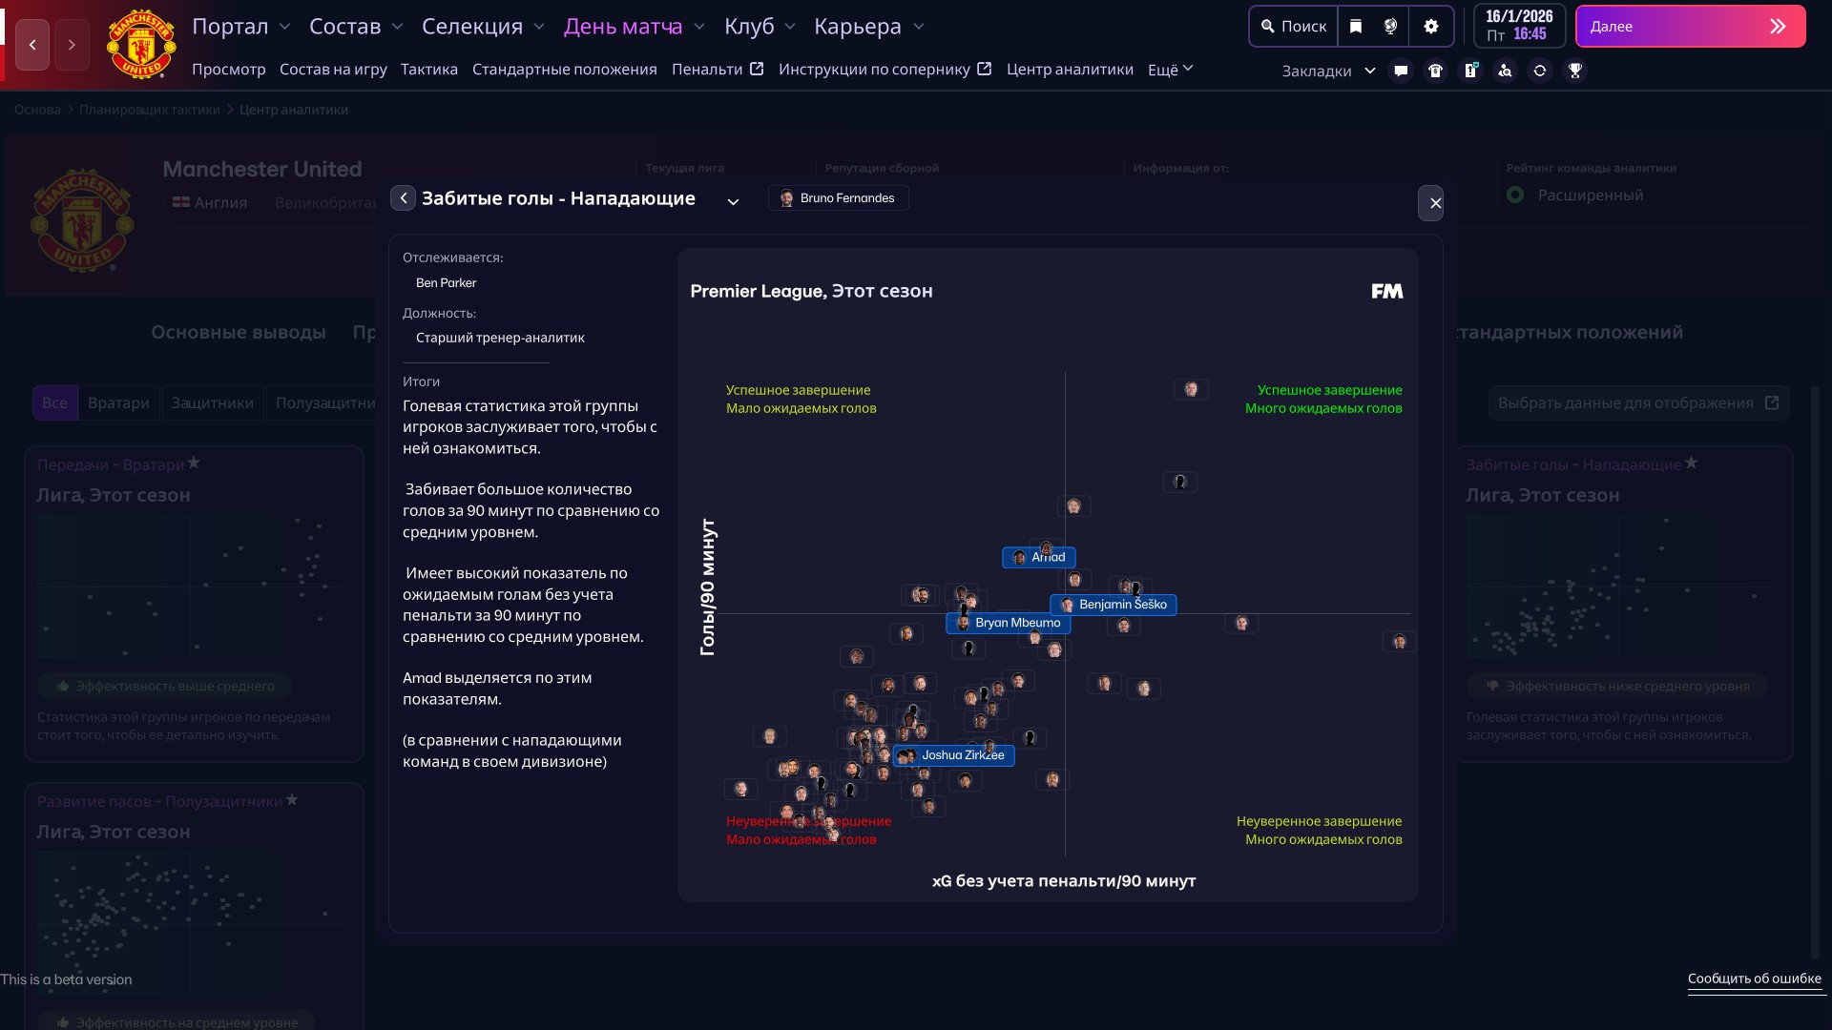Switch to Тактика tab
The image size is (1832, 1030).
pyautogui.click(x=428, y=69)
